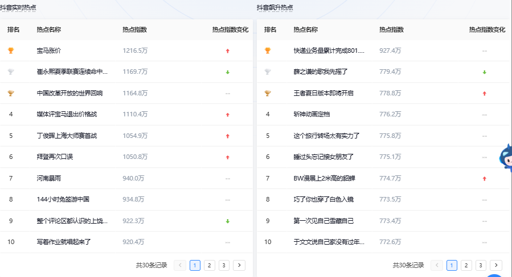Go to previous page of 抖音实时热点 list
The image size is (512, 277).
click(x=180, y=265)
